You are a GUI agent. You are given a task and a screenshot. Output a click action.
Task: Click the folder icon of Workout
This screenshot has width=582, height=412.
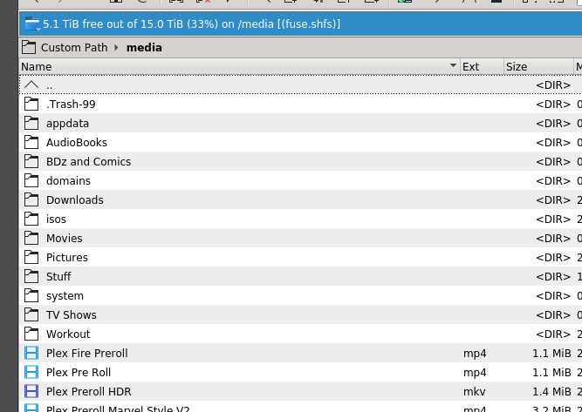(x=31, y=334)
